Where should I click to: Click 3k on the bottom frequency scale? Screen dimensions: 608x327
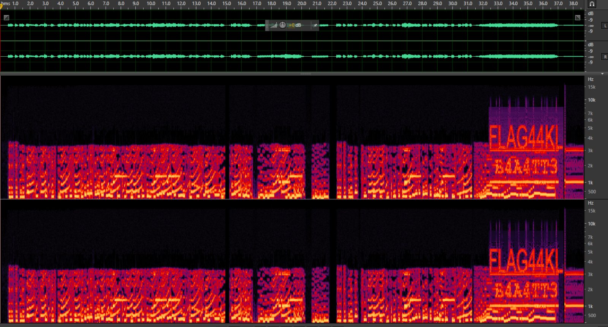tap(591, 274)
